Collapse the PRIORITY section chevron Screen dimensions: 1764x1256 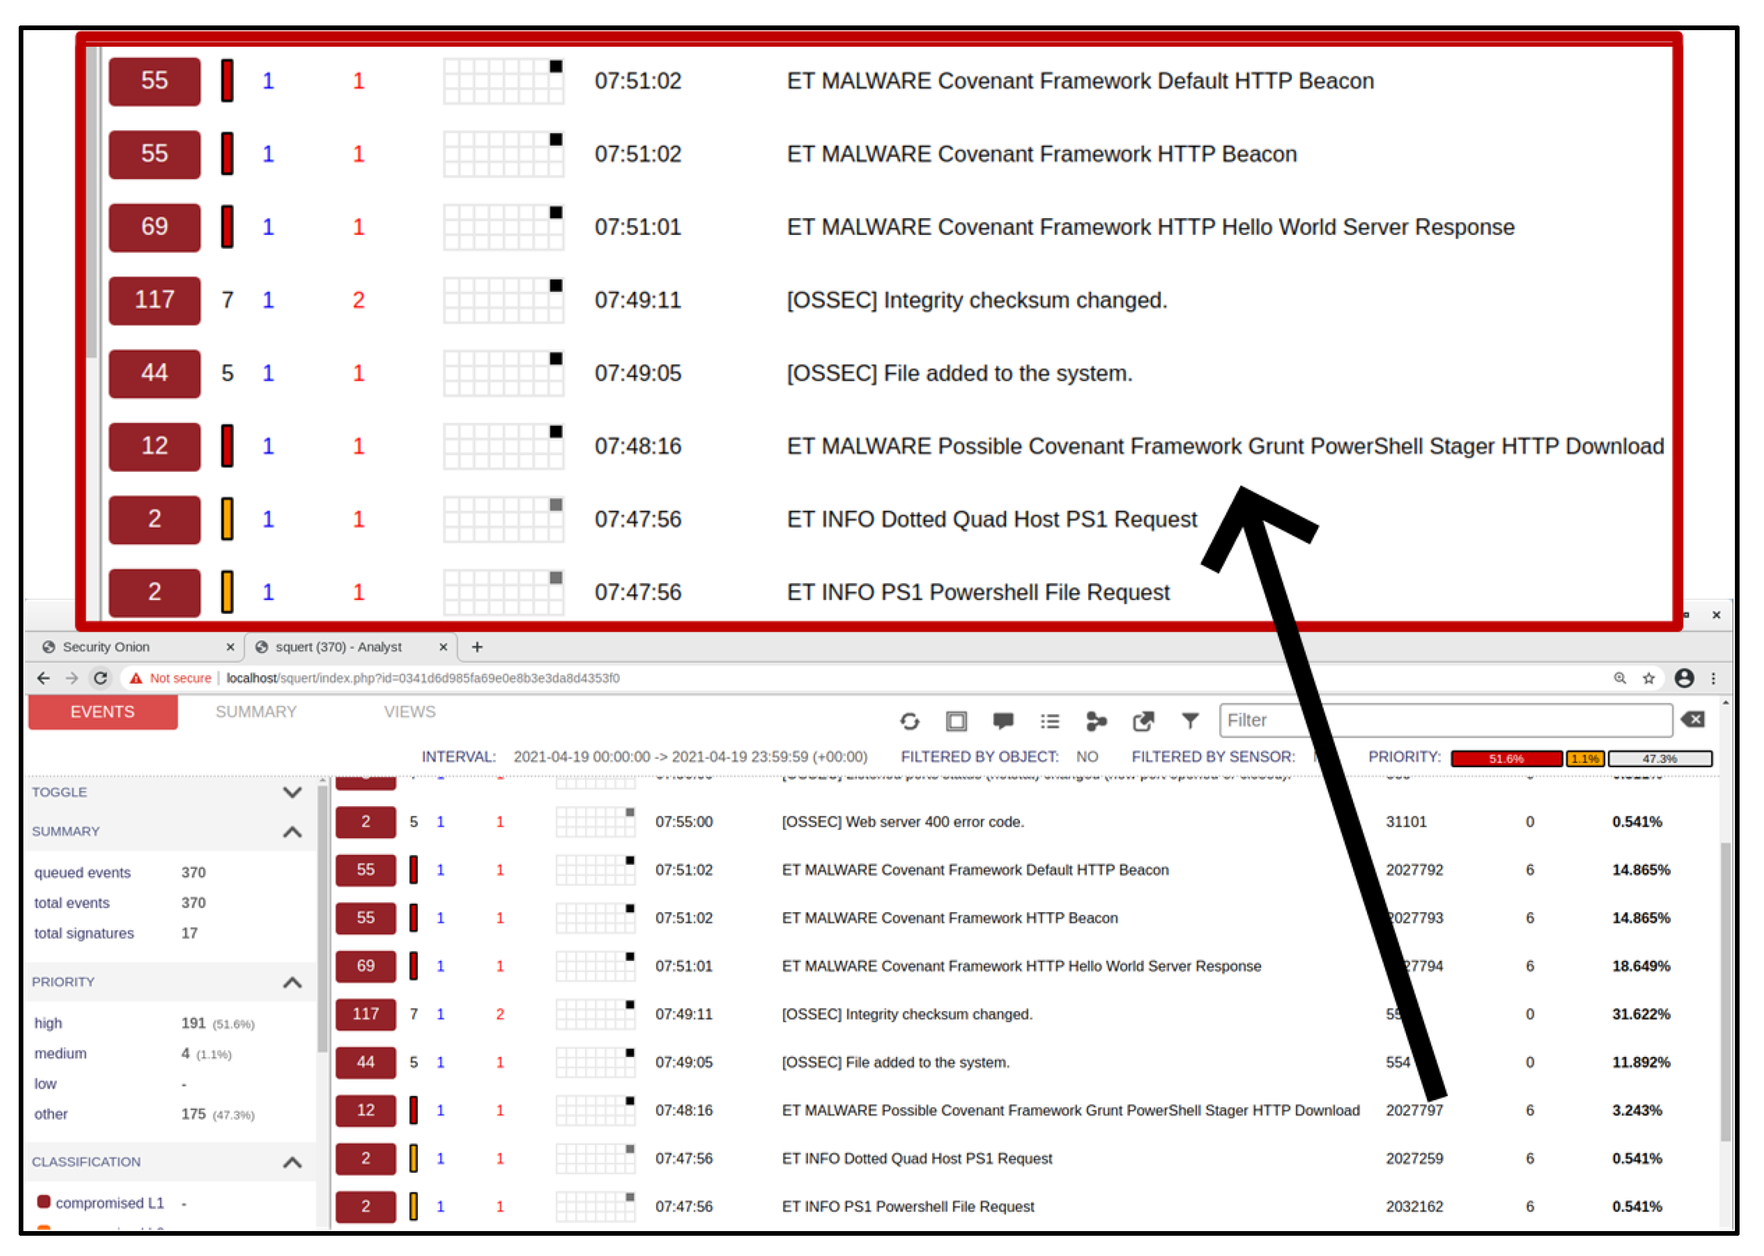[x=293, y=982]
